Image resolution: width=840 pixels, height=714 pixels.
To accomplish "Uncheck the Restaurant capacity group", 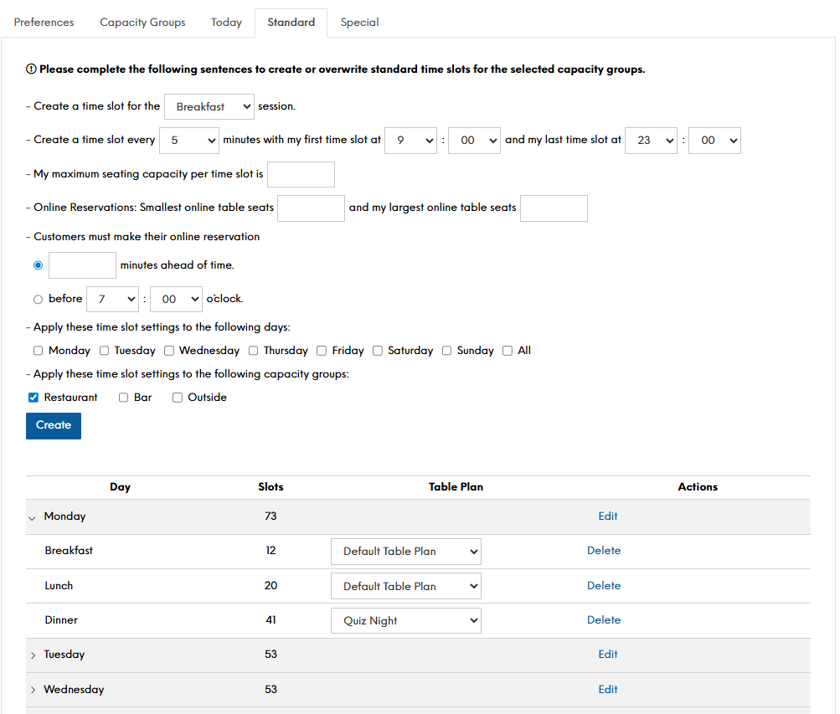I will [x=33, y=398].
